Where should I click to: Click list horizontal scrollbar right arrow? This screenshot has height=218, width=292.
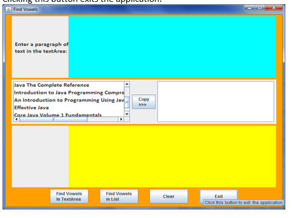tap(121, 120)
